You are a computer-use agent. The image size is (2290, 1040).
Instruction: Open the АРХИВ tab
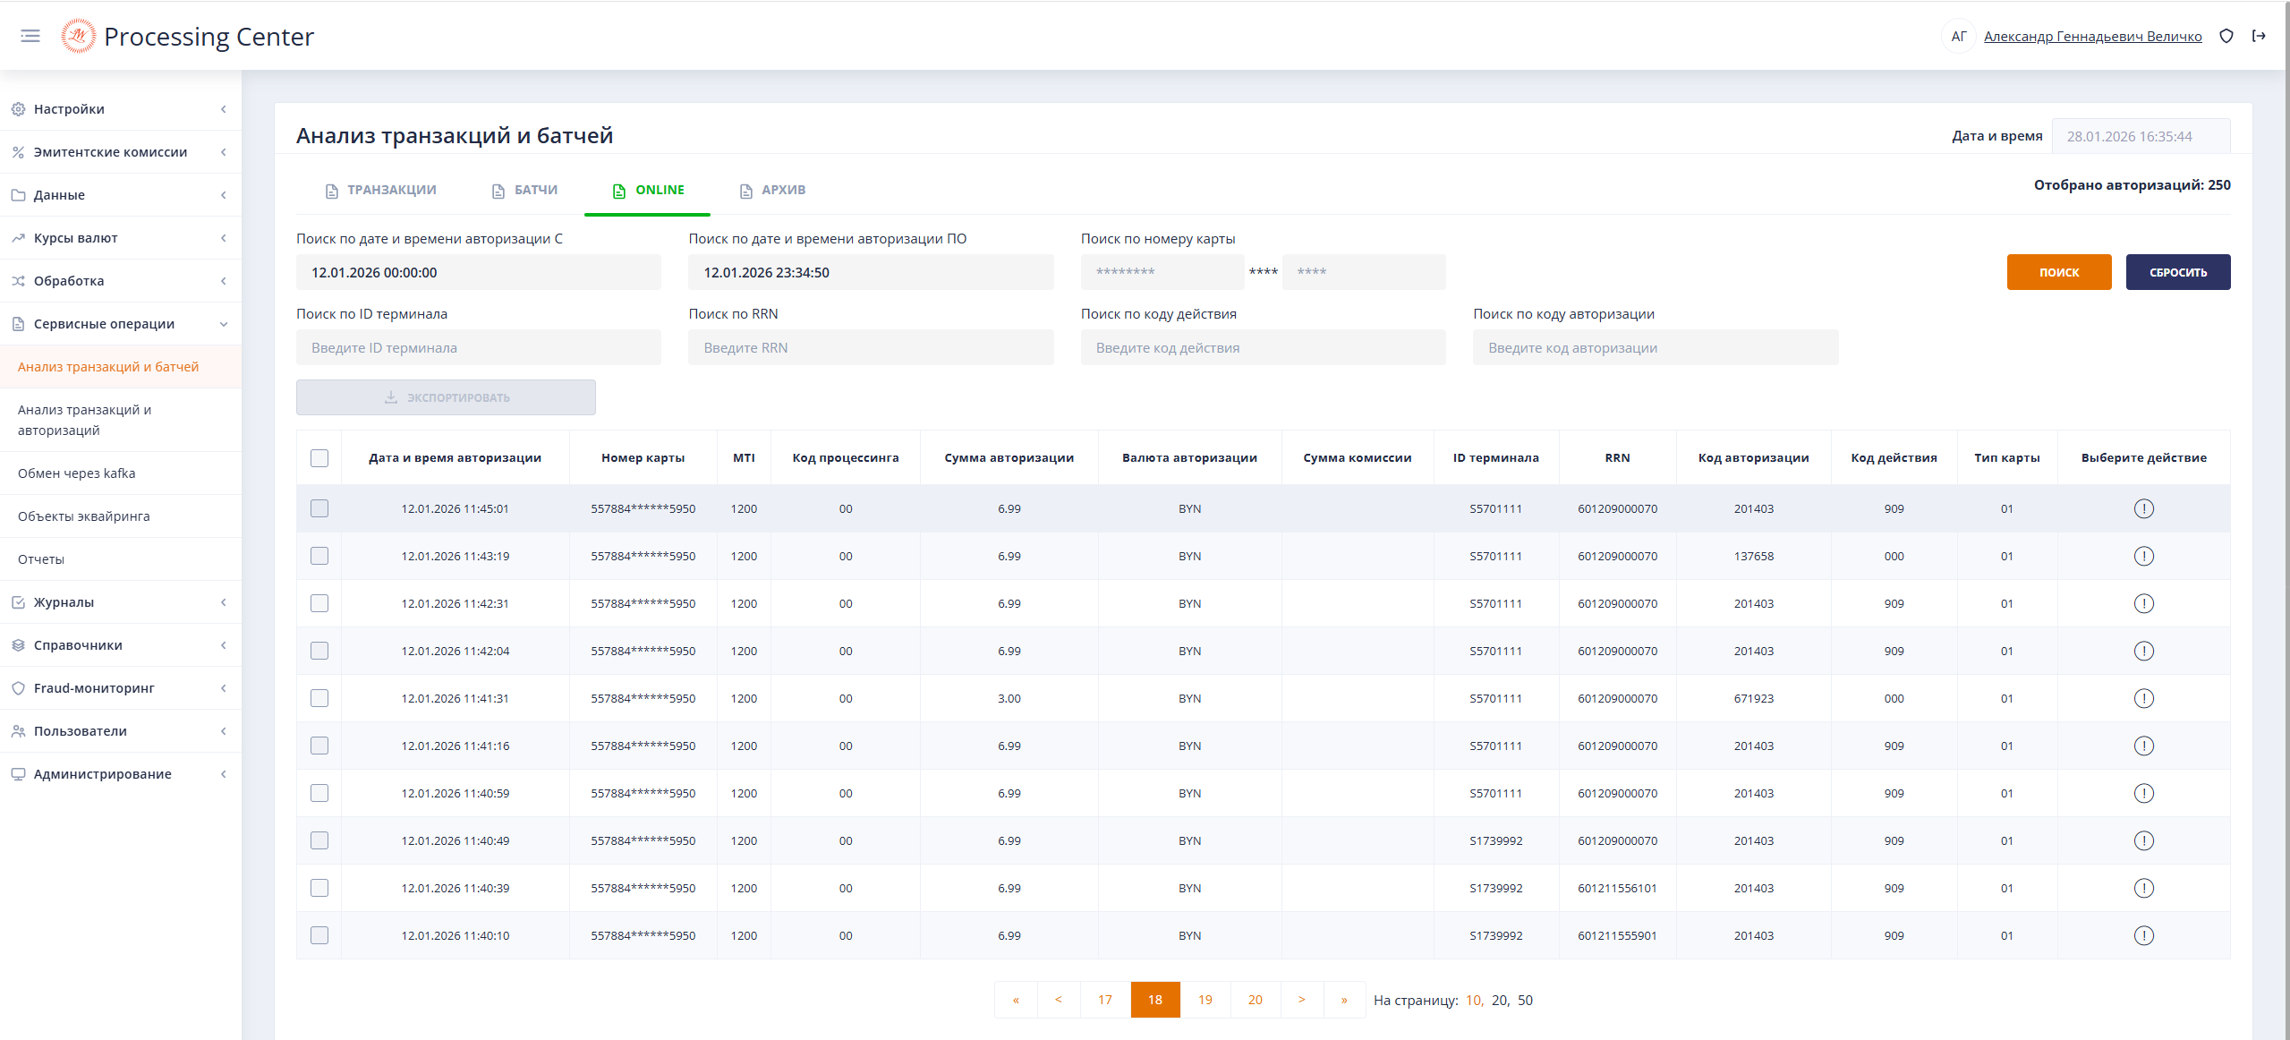click(x=773, y=190)
